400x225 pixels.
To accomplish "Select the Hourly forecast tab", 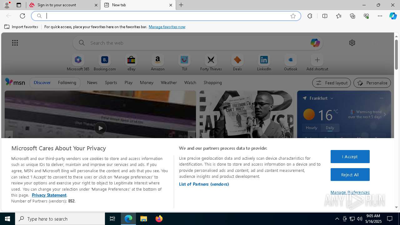I will (312, 128).
